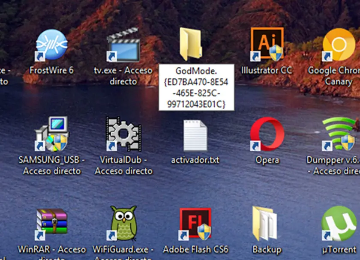Click the WinRAR books shortcut icon
Screen dimensions: 360x260
[52, 224]
